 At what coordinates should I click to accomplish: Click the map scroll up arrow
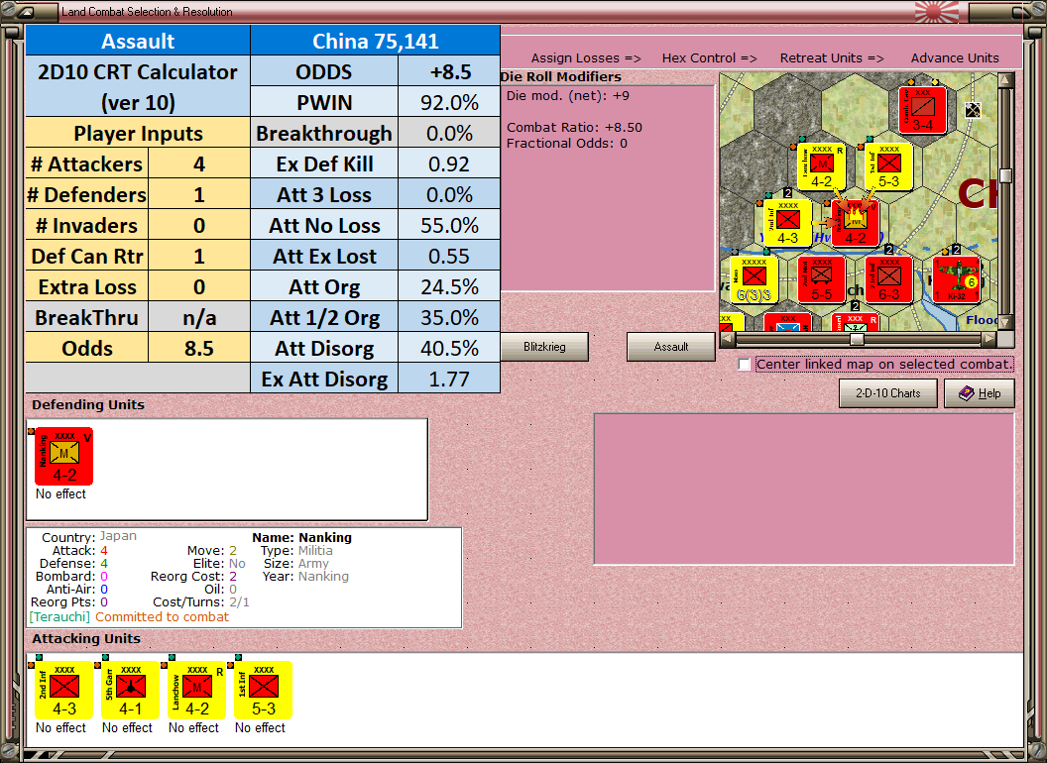pos(1005,81)
